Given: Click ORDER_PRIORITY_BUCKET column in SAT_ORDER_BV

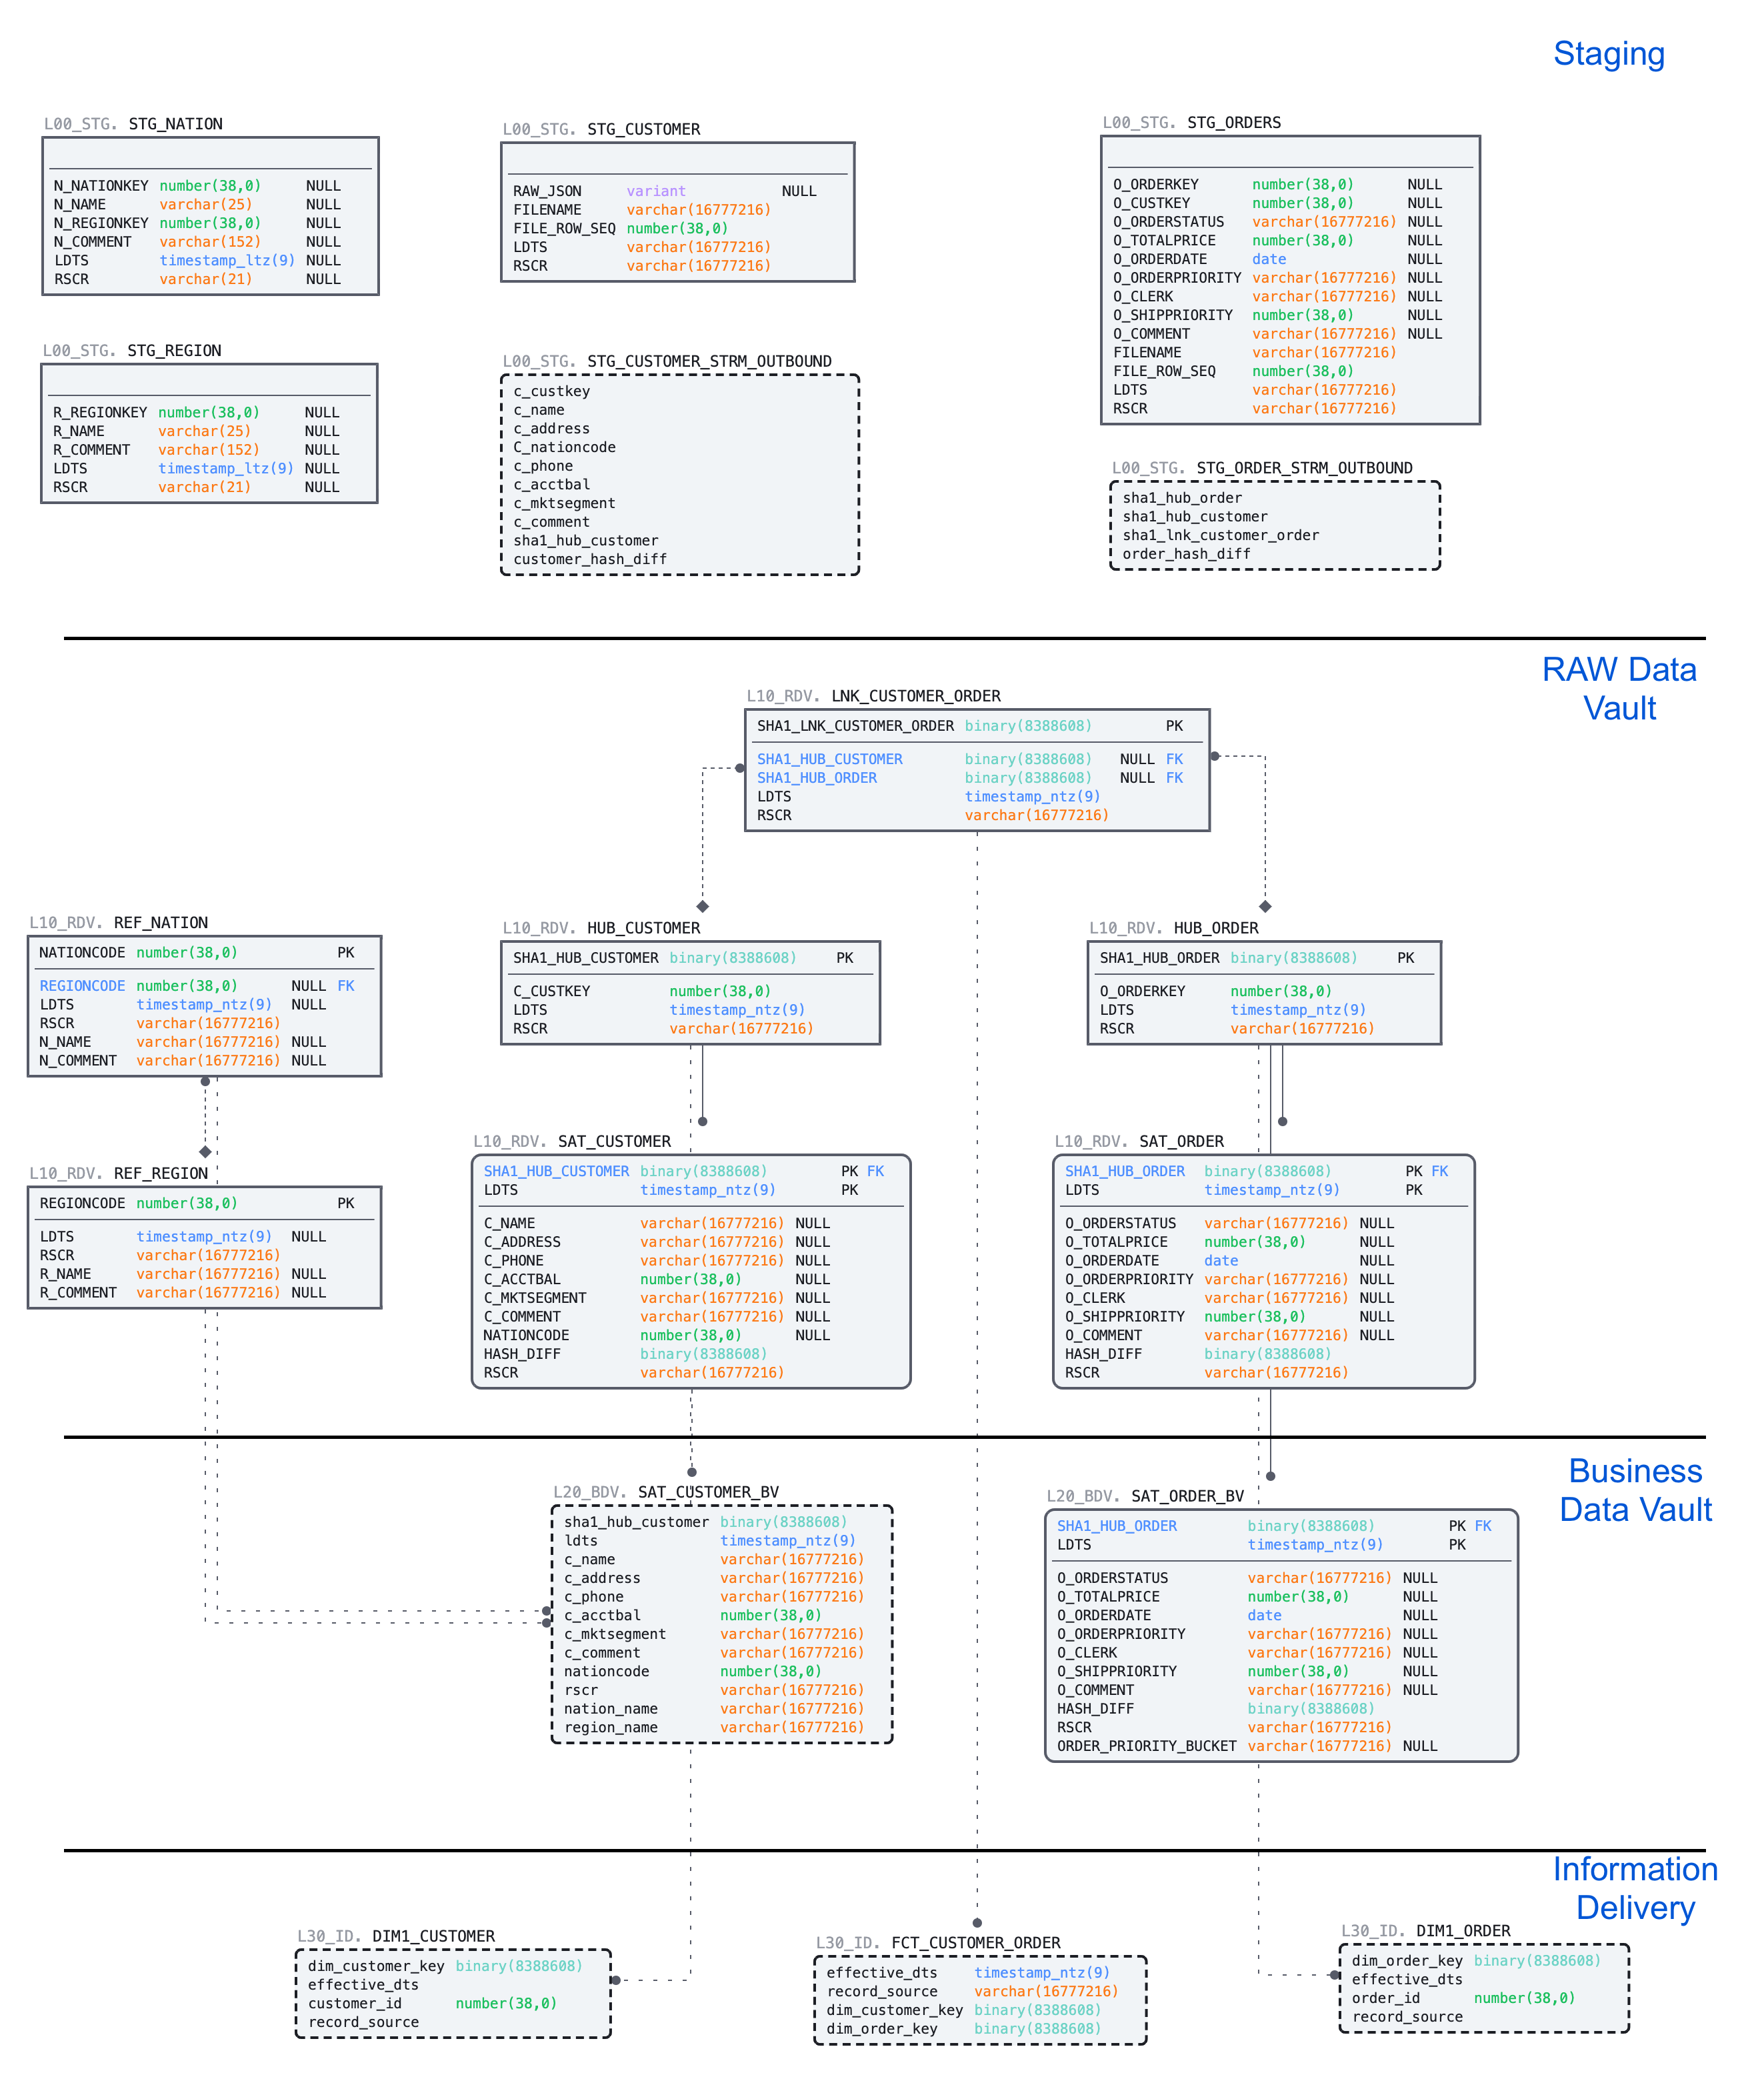Looking at the screenshot, I should pyautogui.click(x=1146, y=1746).
